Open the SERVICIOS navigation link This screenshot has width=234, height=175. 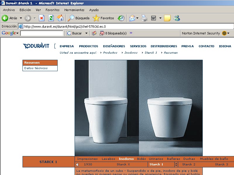138,46
